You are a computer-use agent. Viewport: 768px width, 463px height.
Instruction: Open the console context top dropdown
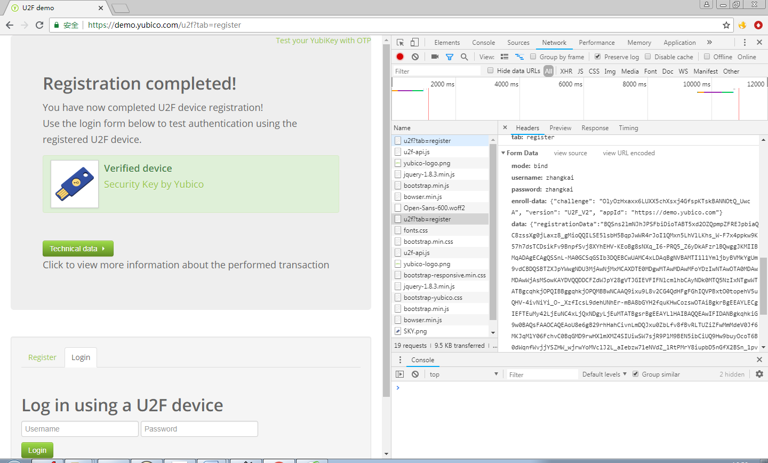(464, 374)
